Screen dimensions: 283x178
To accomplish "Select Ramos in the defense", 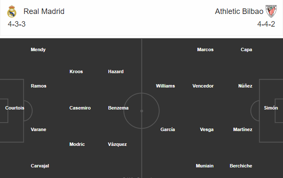I will click(39, 86).
